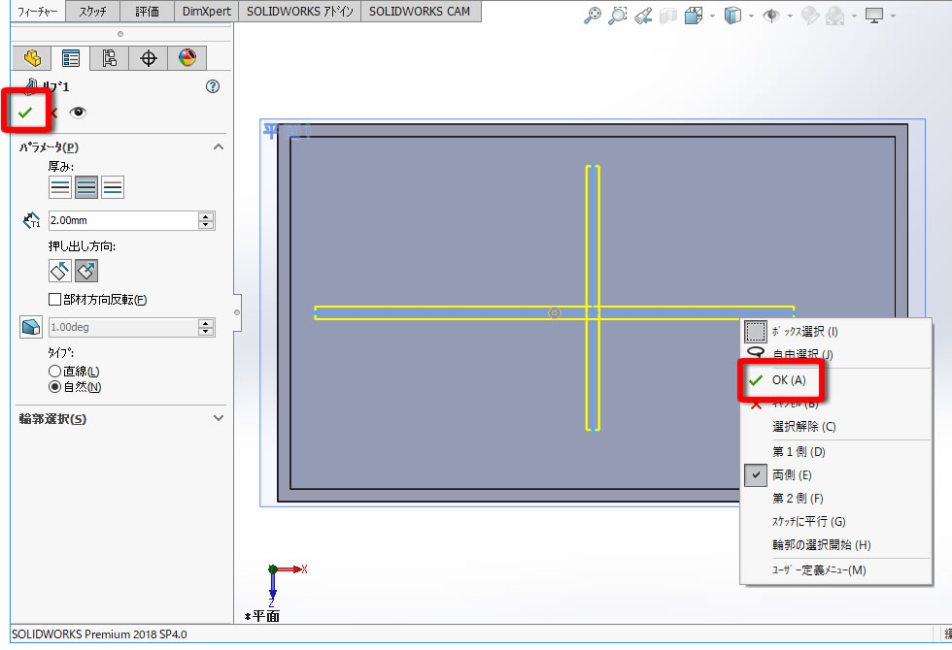
Task: Switch to the SOLIDWORKS CAM tab
Action: click(x=420, y=11)
